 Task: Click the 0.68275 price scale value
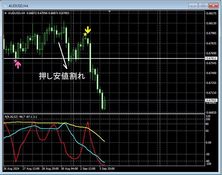coord(211,13)
